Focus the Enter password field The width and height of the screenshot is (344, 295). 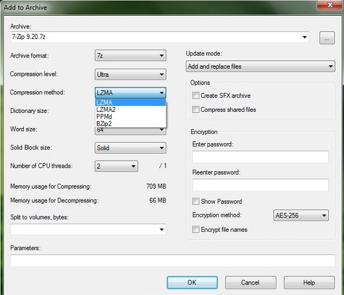point(261,157)
